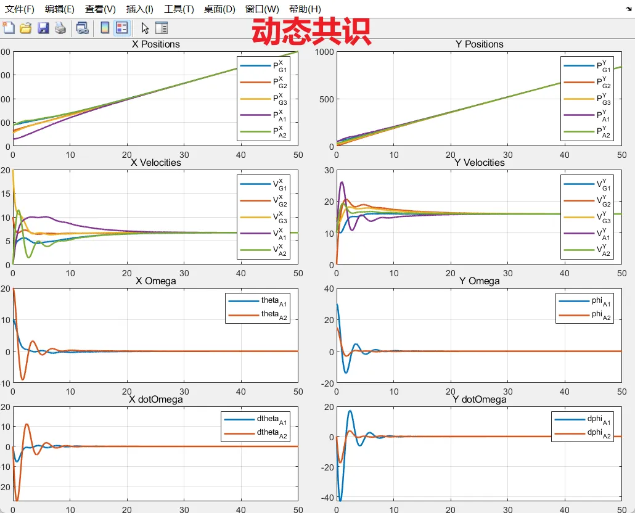Image resolution: width=635 pixels, height=513 pixels.
Task: Click the blue peak in Y dotOmega plot
Action: (350, 412)
